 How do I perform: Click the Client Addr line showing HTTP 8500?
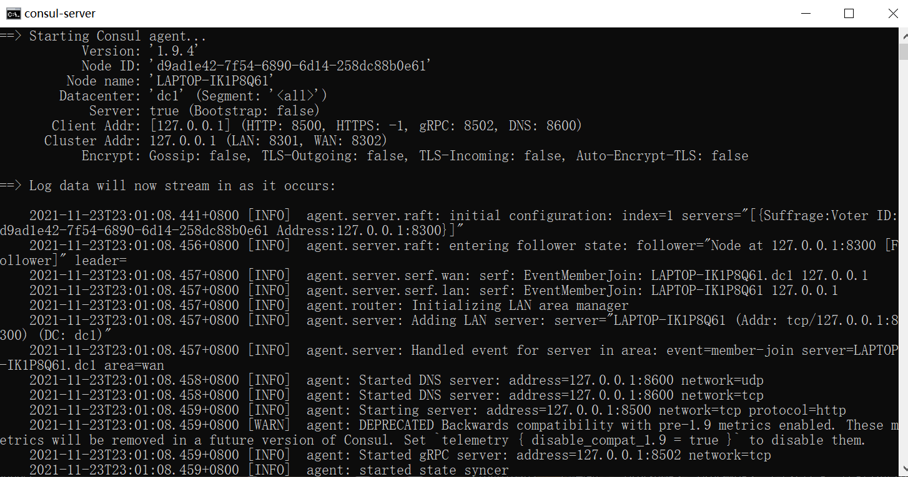(x=312, y=125)
